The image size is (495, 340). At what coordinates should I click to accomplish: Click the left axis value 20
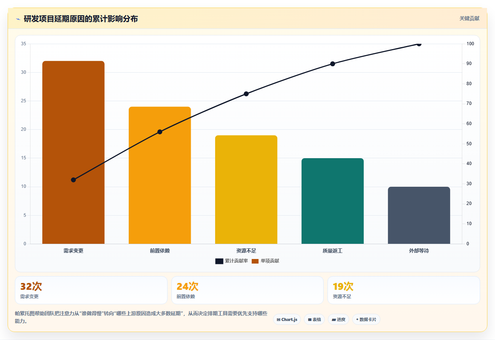coord(24,129)
